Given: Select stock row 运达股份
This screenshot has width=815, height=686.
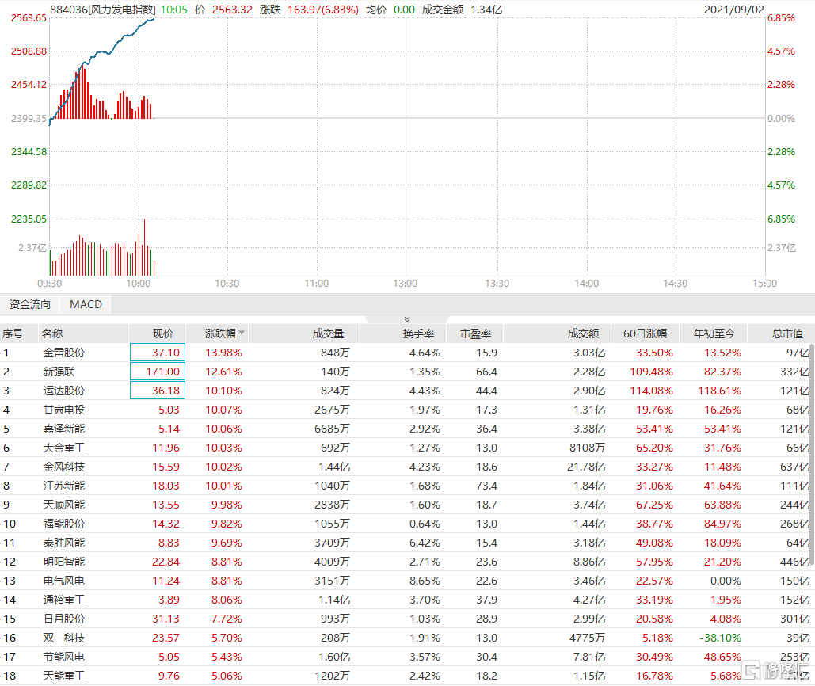Looking at the screenshot, I should pyautogui.click(x=405, y=391).
